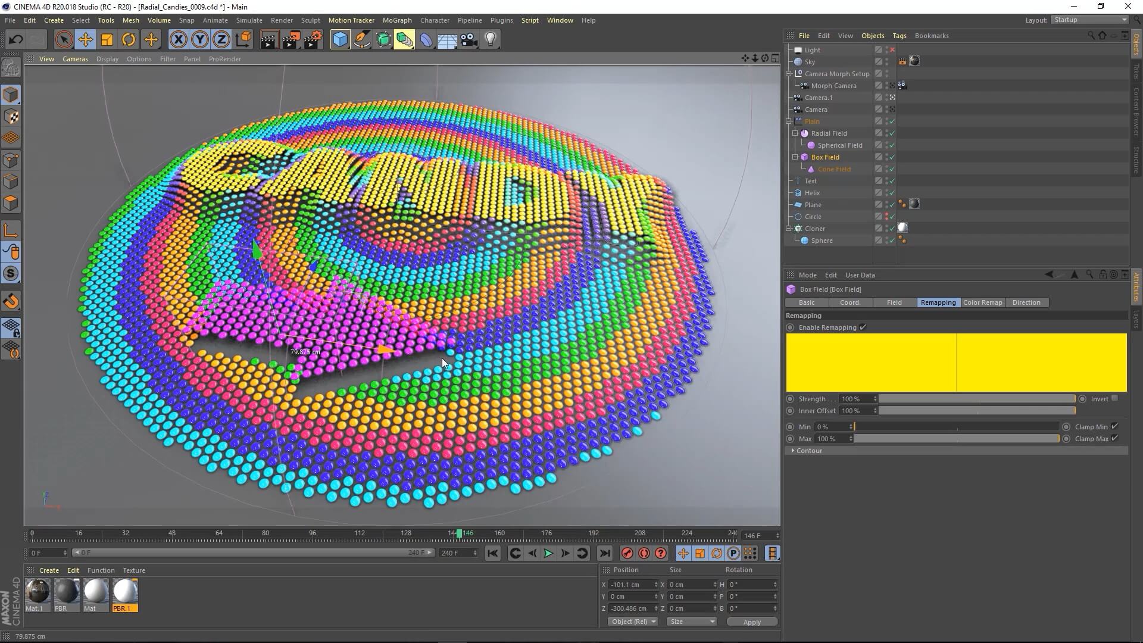Image resolution: width=1143 pixels, height=643 pixels.
Task: Toggle the Enable Remapping checkbox
Action: (863, 327)
